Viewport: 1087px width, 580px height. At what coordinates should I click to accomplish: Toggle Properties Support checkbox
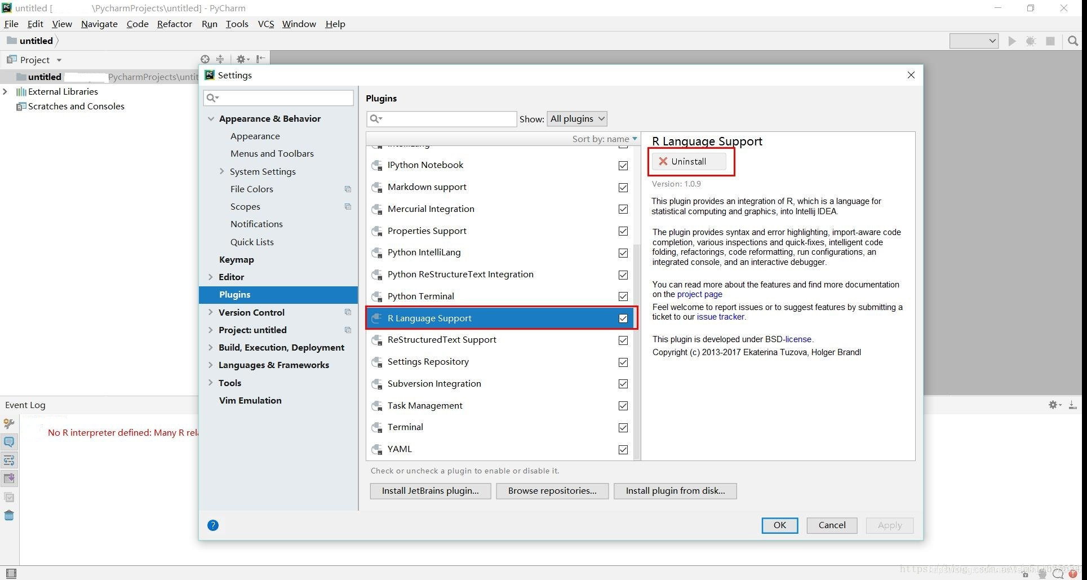[x=623, y=231]
